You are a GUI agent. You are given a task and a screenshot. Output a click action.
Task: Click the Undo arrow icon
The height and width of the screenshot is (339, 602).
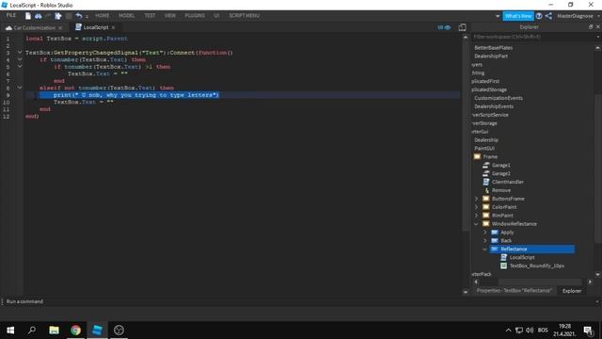pos(79,16)
